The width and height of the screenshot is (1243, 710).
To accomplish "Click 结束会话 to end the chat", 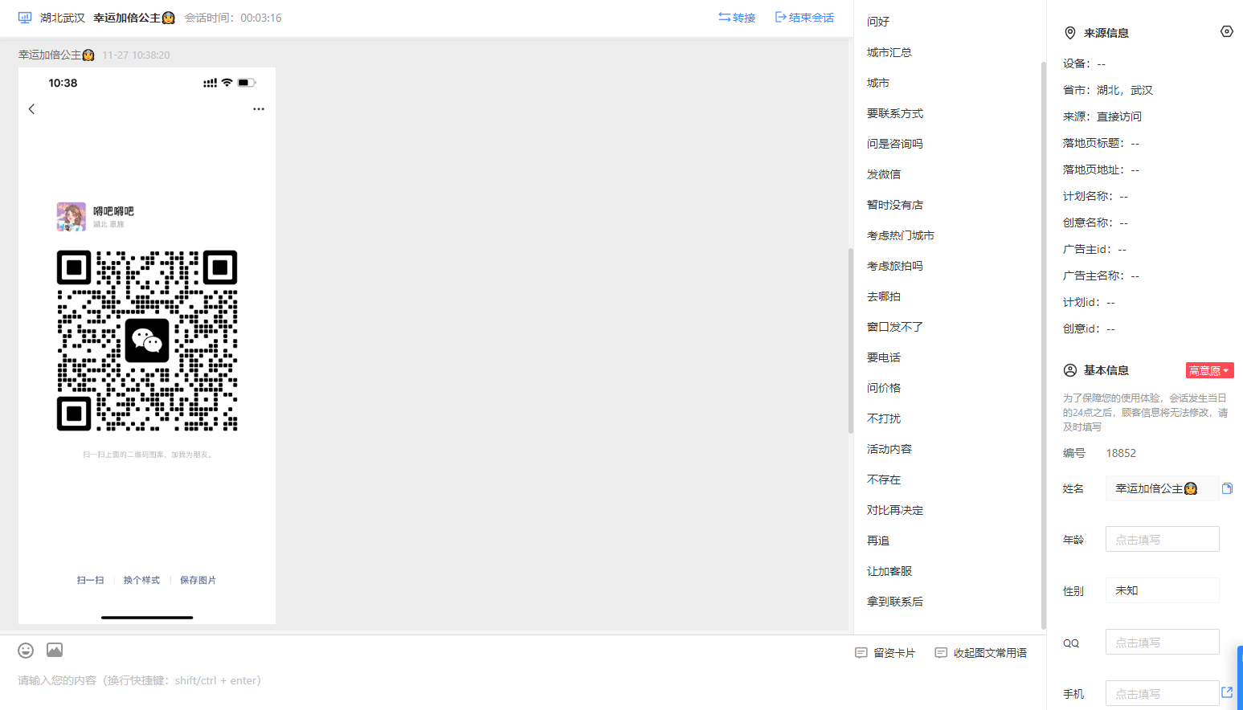I will point(804,18).
